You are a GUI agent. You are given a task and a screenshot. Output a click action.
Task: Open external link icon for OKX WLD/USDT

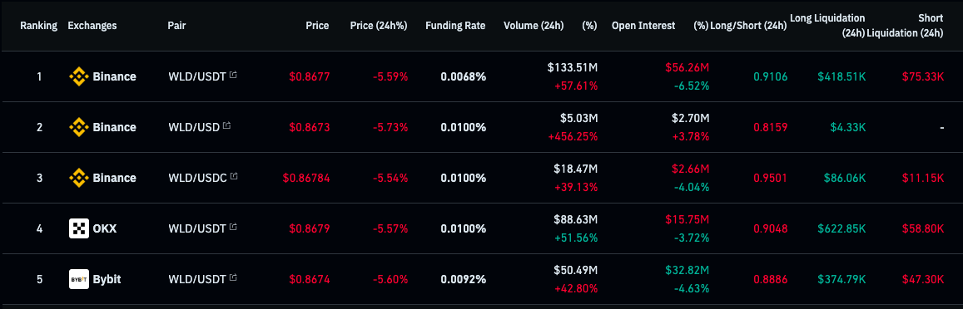[233, 228]
